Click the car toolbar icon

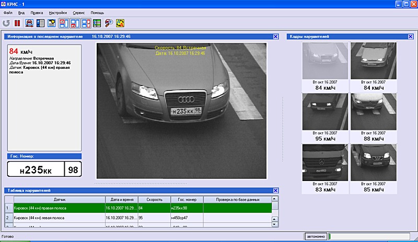pos(29,23)
